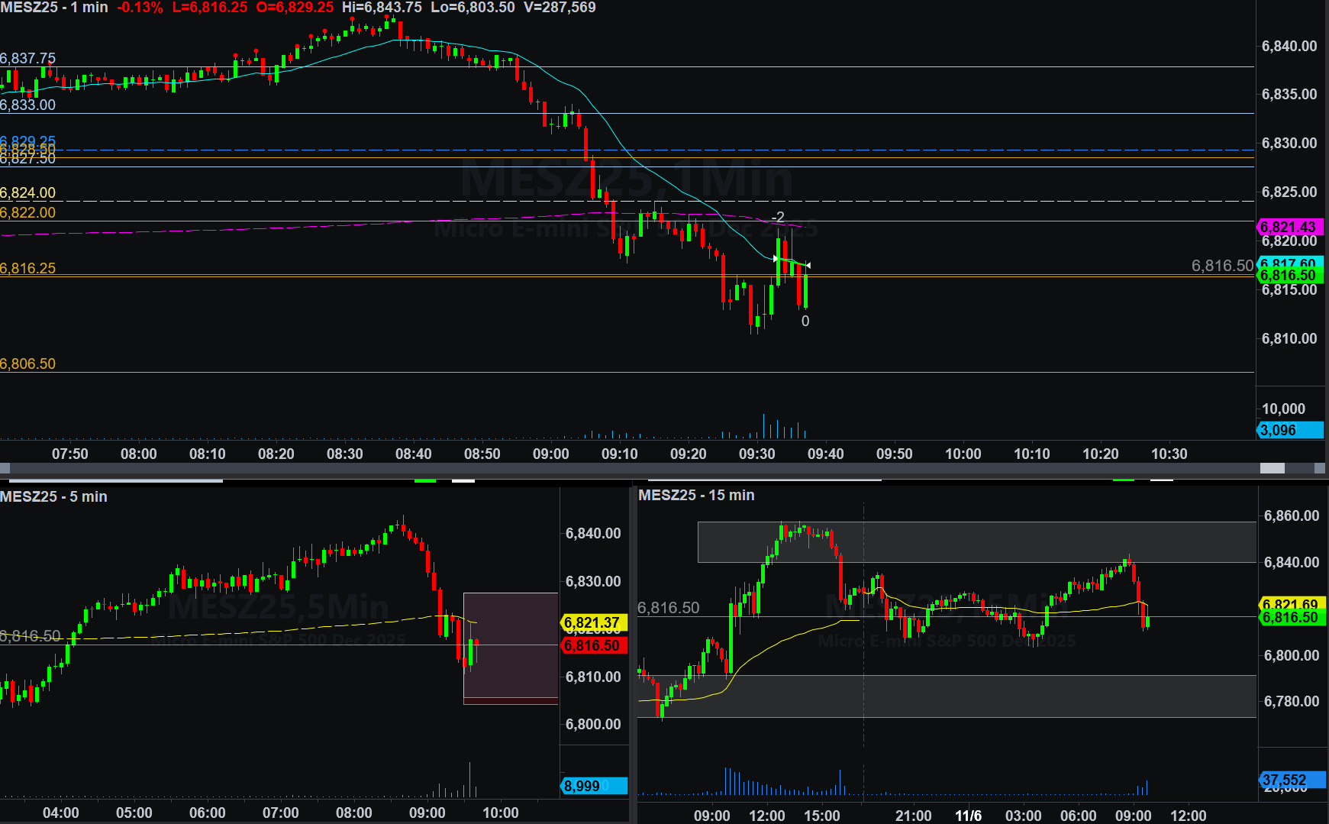The width and height of the screenshot is (1329, 824).
Task: Click right arrow of 1 min chart scrollbar
Action: click(1319, 468)
